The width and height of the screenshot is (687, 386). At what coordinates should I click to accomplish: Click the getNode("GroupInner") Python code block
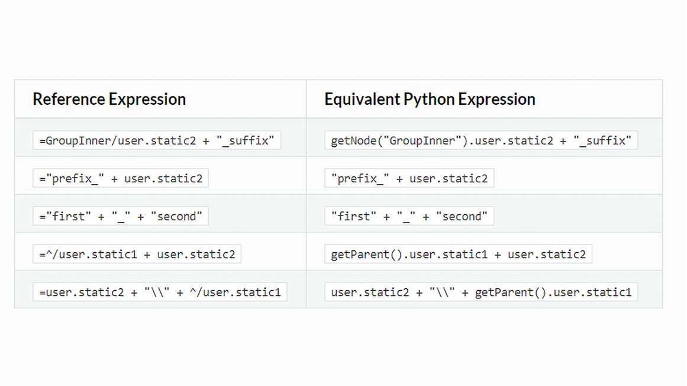[x=480, y=140]
